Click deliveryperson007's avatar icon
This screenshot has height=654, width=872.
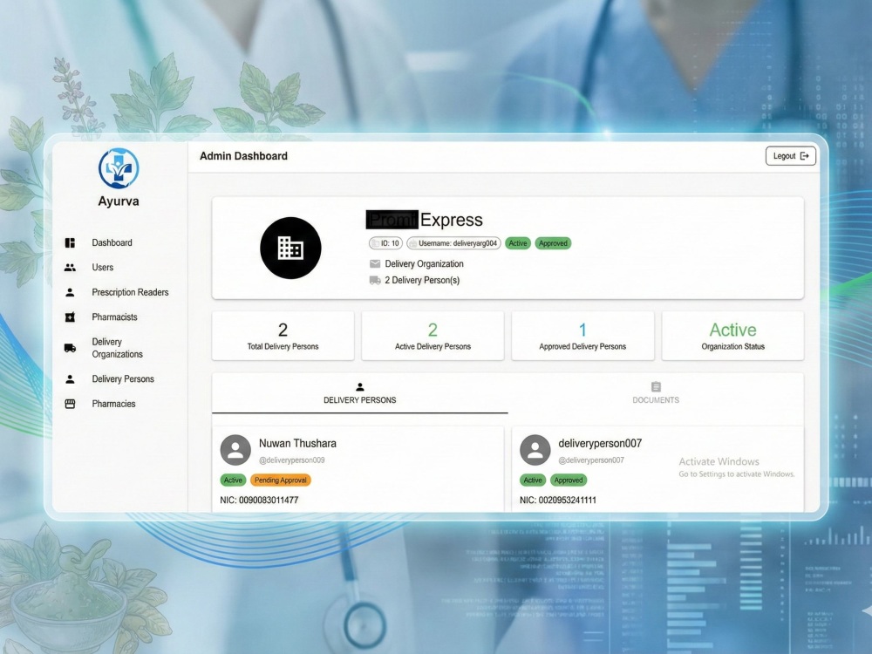pos(535,450)
